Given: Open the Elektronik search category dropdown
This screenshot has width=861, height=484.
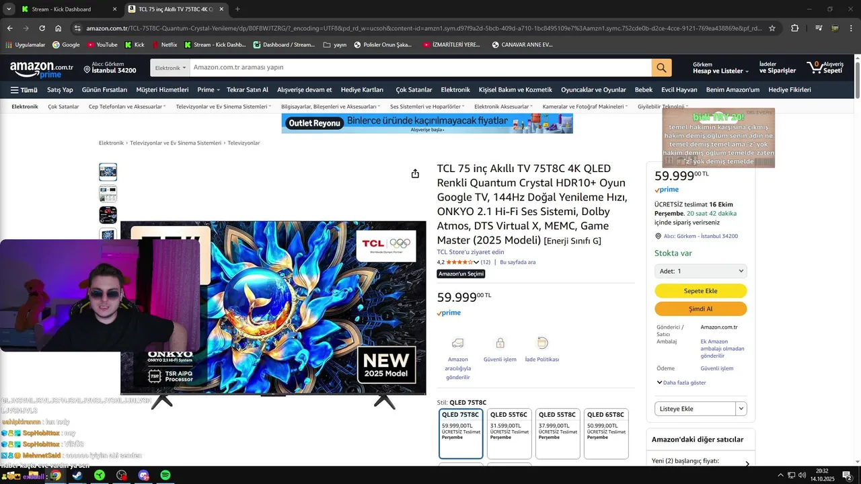Looking at the screenshot, I should (170, 67).
